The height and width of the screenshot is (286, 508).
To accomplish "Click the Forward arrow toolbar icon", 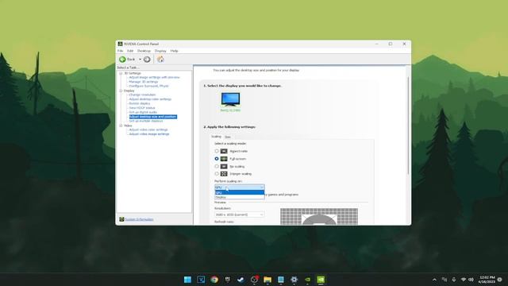I will click(147, 59).
